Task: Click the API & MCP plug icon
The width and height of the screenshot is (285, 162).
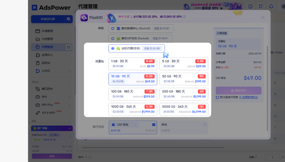Action: point(38,113)
